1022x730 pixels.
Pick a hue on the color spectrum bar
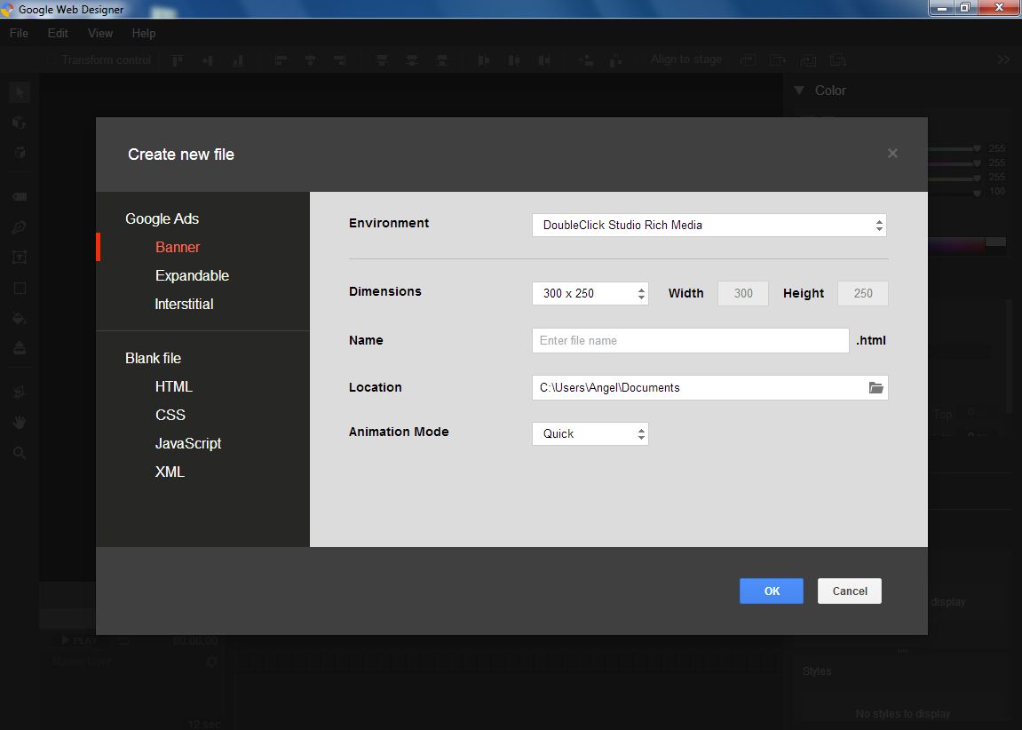(x=958, y=245)
